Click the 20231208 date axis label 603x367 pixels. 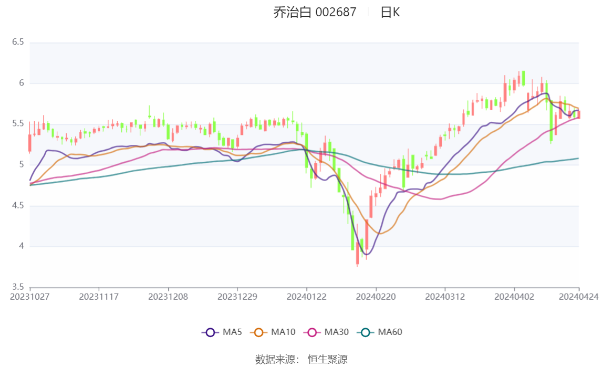(168, 297)
